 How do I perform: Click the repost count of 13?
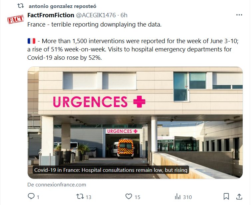[88, 197]
